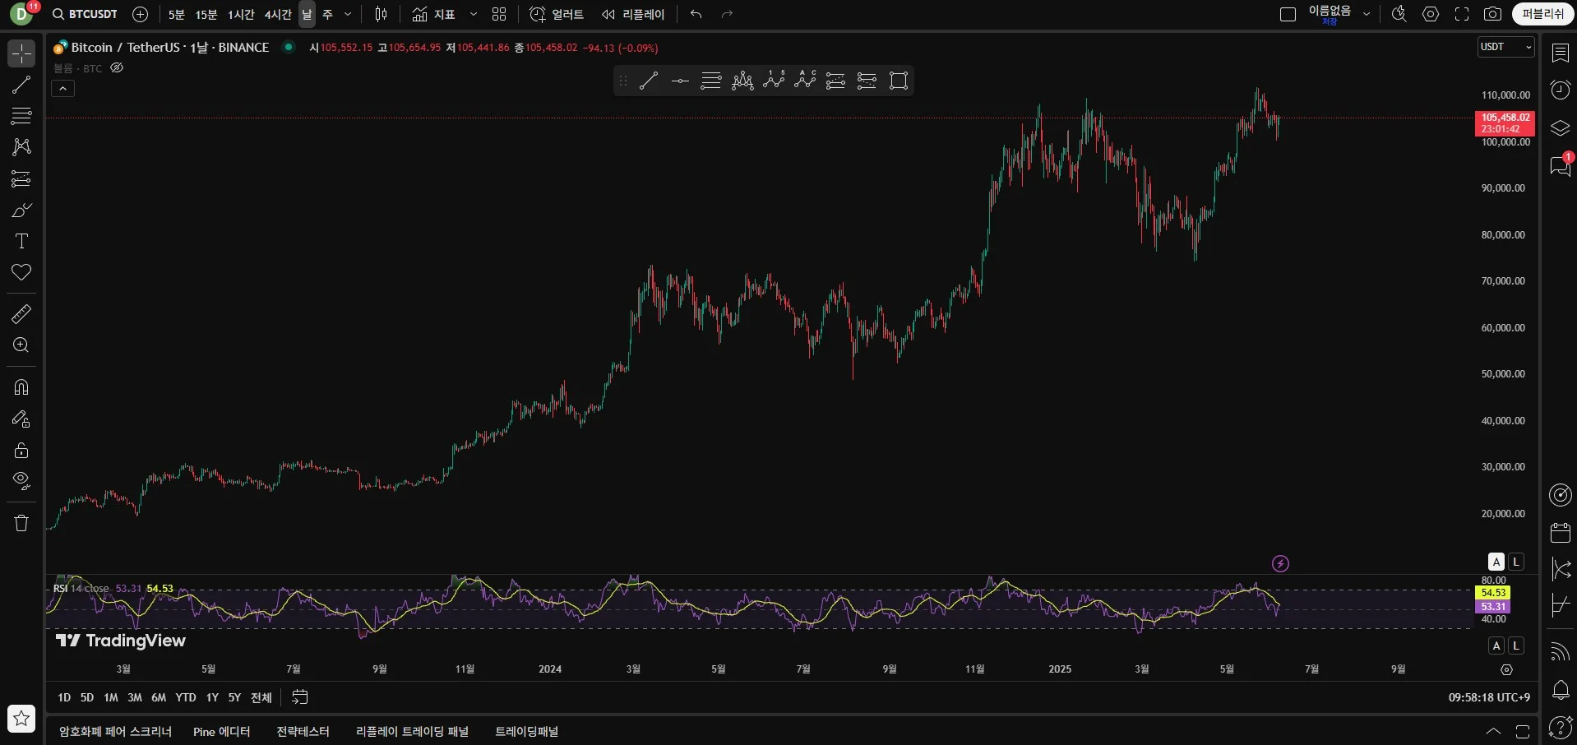1577x745 pixels.
Task: Open the timezone menu at 09:58:18 UTC+9
Action: pos(1489,697)
